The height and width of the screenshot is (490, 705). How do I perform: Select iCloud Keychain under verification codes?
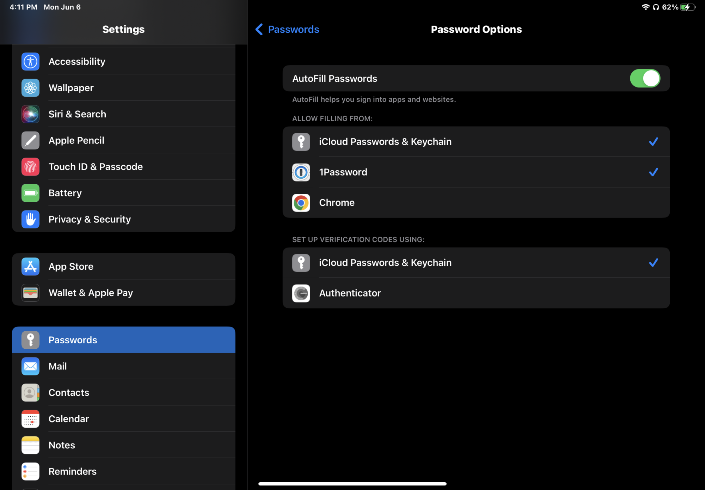pyautogui.click(x=476, y=263)
